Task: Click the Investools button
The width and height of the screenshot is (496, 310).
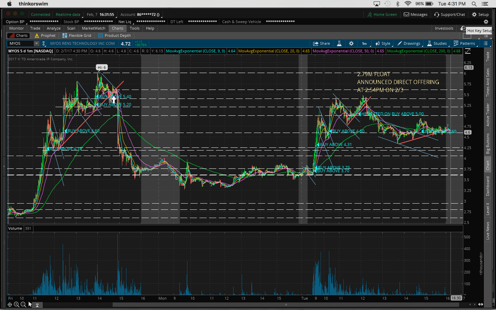Action: 444,28
